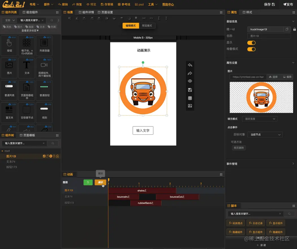Add the 普通列表 component
297x249 pixels.
9,90
